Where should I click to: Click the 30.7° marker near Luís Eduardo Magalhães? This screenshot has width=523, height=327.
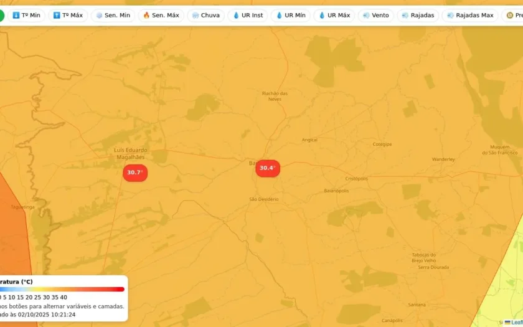[135, 173]
